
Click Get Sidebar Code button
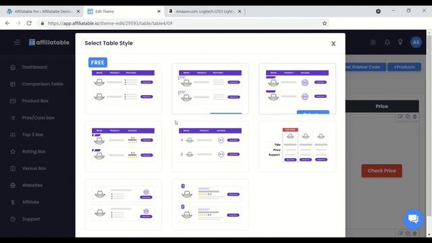click(x=365, y=67)
